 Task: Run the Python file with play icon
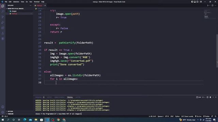point(208,5)
